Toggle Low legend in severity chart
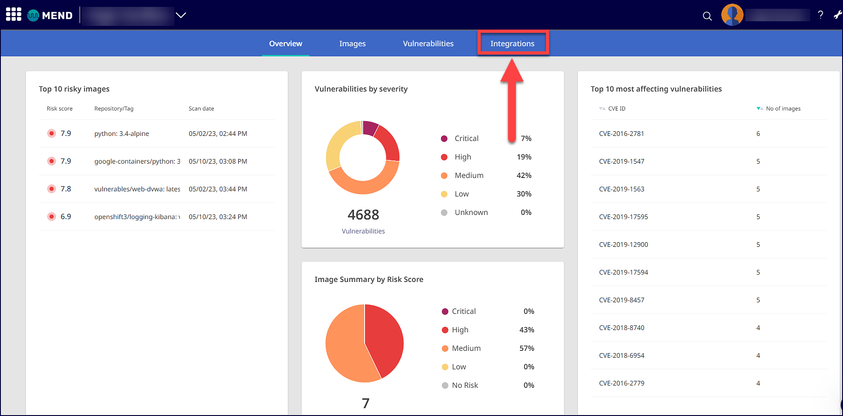 coord(461,194)
